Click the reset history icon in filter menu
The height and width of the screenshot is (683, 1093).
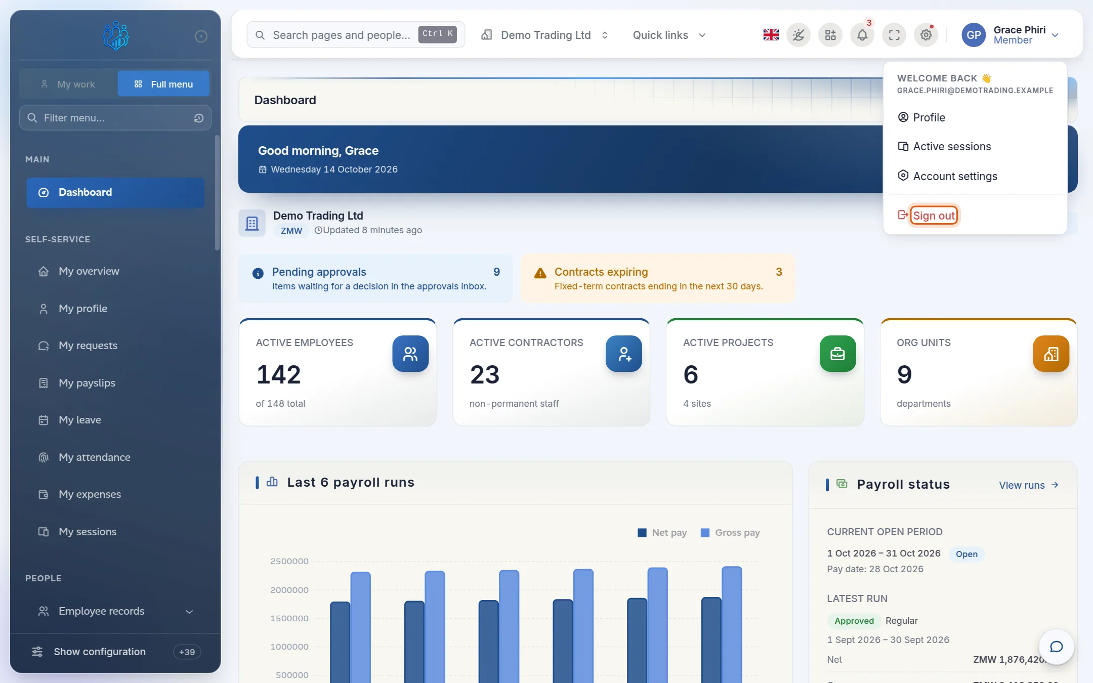(x=199, y=118)
